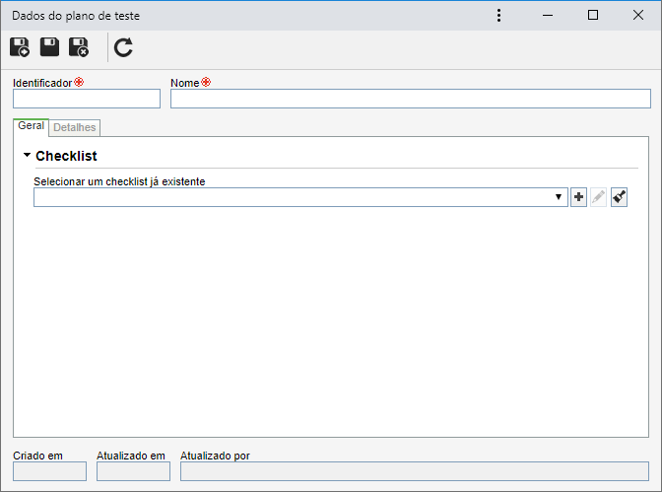This screenshot has height=492, width=662.
Task: Click the Criado em field
Action: [x=50, y=471]
